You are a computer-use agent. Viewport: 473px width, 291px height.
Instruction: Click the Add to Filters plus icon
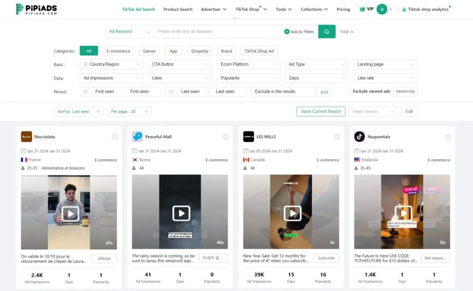pos(287,31)
